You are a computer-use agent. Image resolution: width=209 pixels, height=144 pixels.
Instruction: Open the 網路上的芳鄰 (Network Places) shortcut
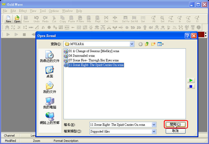[50, 118]
